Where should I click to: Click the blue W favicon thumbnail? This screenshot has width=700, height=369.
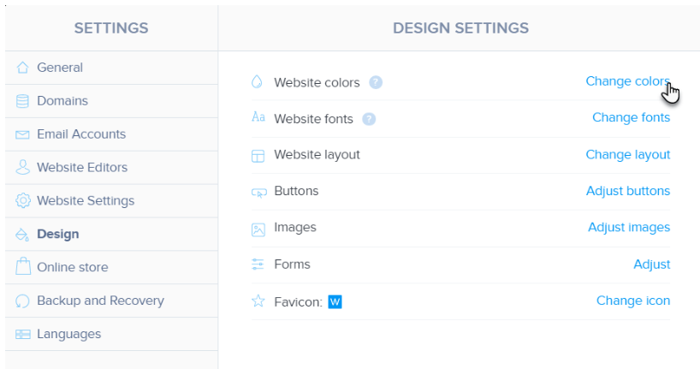[335, 302]
